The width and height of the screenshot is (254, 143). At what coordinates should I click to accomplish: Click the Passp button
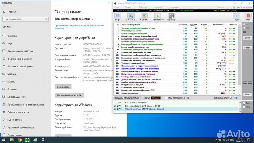click(x=247, y=94)
